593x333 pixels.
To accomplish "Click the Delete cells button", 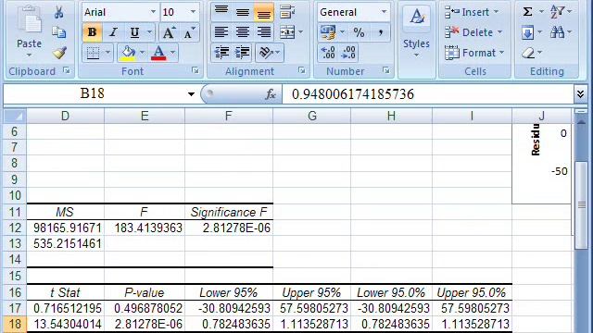I will 473,32.
